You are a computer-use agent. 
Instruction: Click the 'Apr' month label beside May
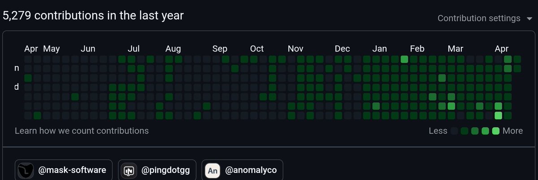[31, 49]
